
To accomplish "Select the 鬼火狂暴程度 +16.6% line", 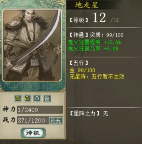I will [x=94, y=42].
